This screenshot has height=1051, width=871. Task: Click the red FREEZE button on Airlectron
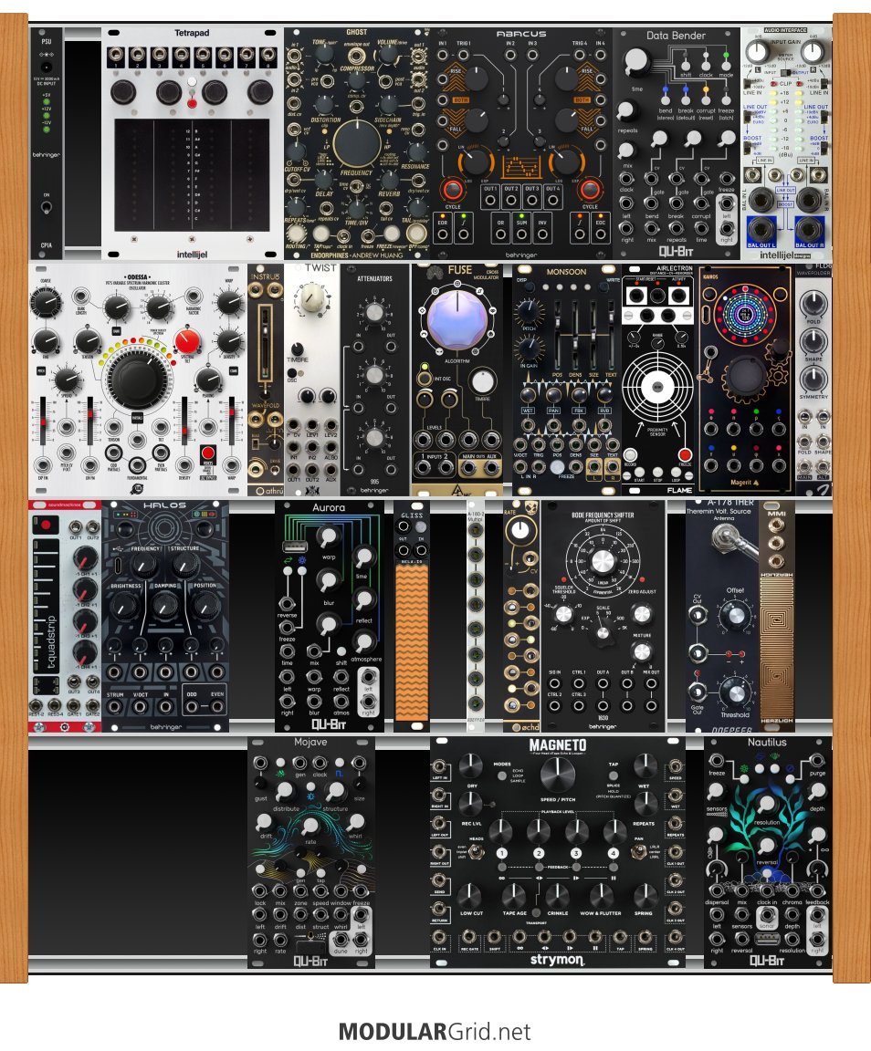point(685,455)
